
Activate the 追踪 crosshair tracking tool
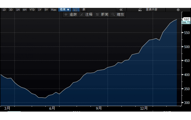coord(71,15)
